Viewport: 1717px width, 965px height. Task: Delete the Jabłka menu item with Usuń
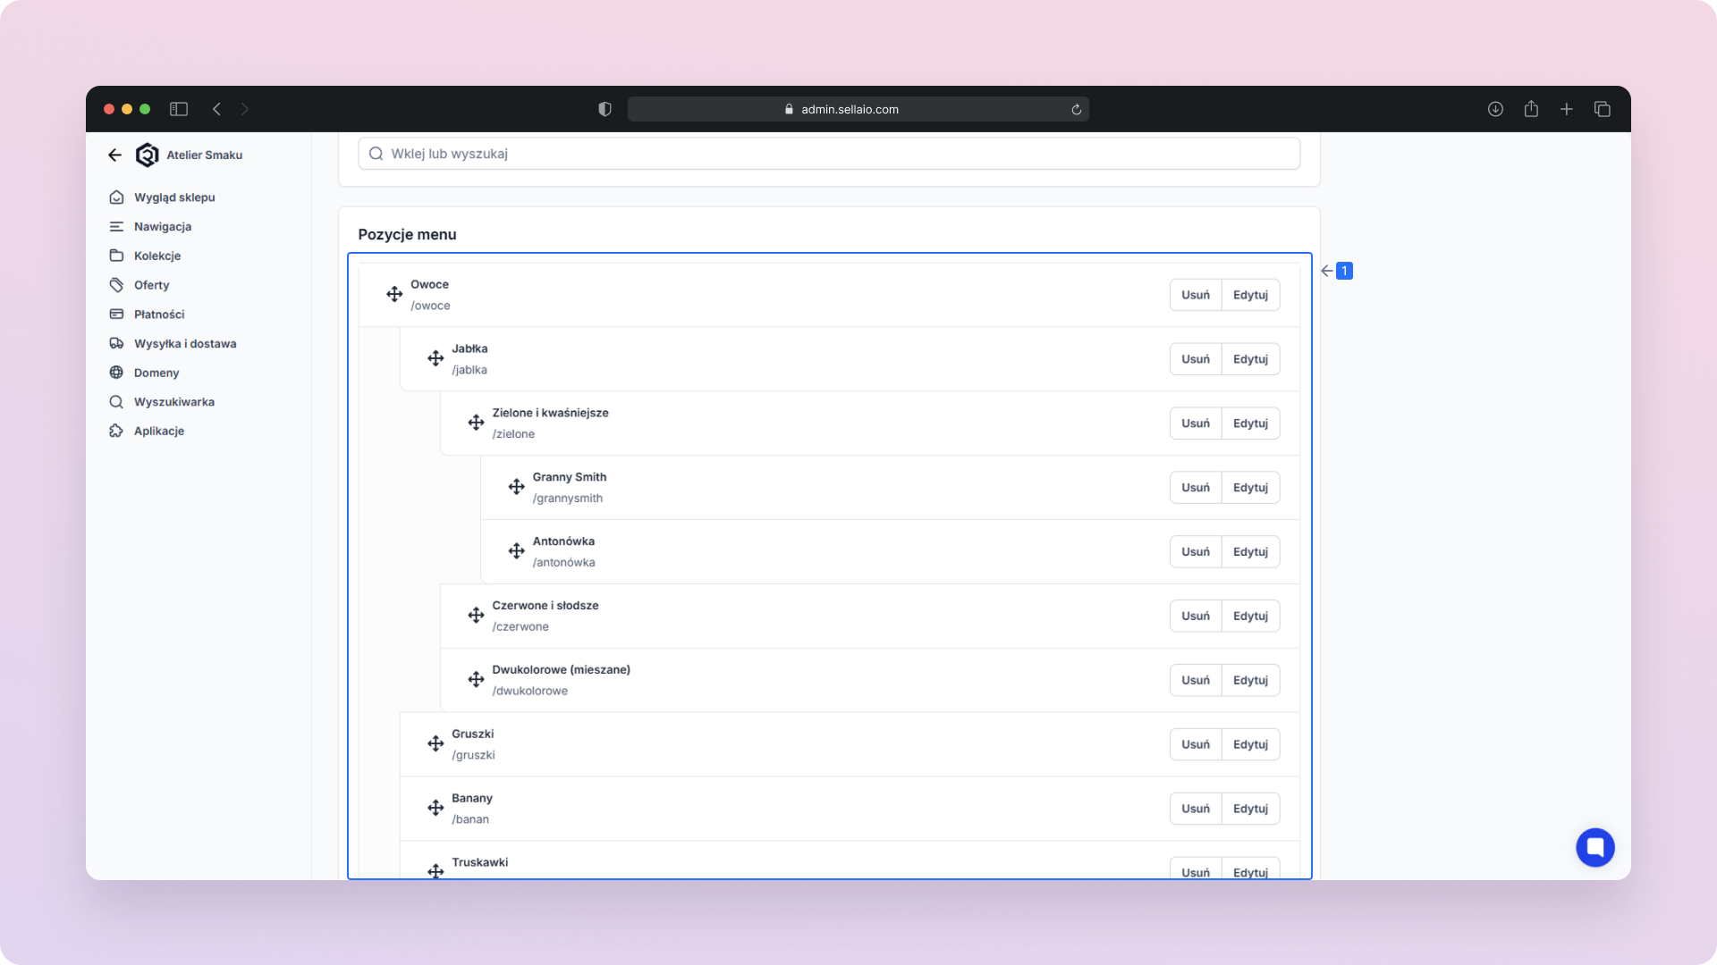click(1195, 359)
